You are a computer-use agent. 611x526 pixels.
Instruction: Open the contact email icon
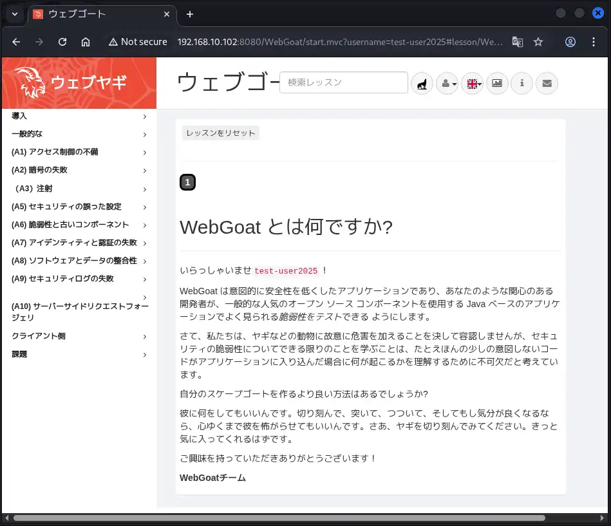[x=547, y=83]
